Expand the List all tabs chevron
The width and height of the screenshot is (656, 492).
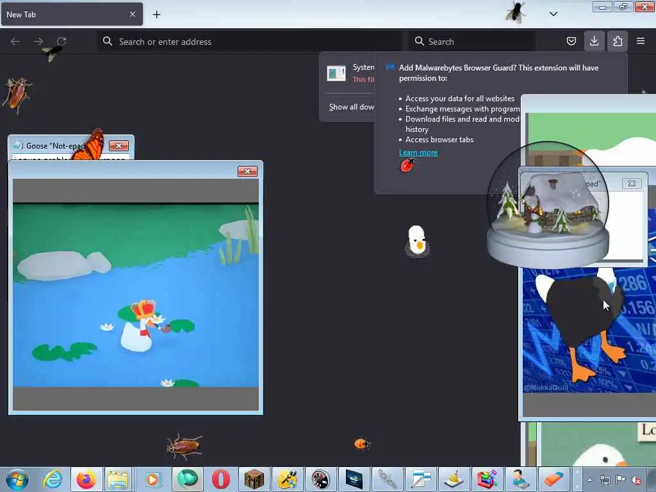pos(553,14)
